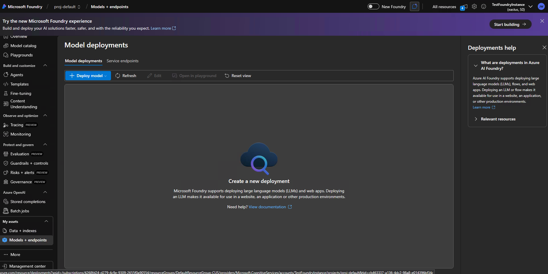
Task: Click the Models + endpoints breadcrumb
Action: pyautogui.click(x=110, y=7)
